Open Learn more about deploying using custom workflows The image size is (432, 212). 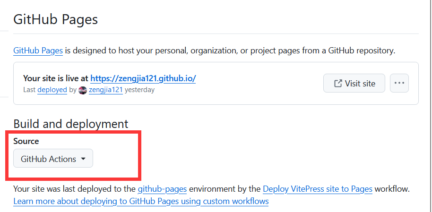141,201
